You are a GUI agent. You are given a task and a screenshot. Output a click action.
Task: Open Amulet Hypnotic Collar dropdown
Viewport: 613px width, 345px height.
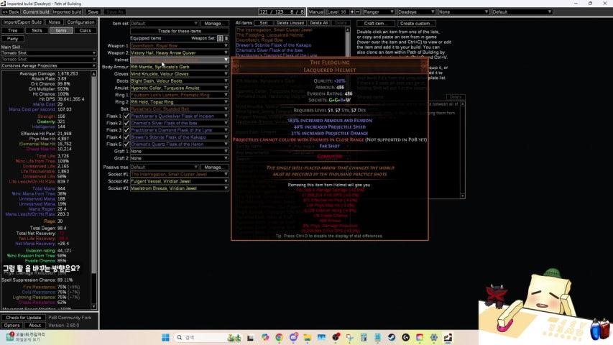tap(180, 88)
